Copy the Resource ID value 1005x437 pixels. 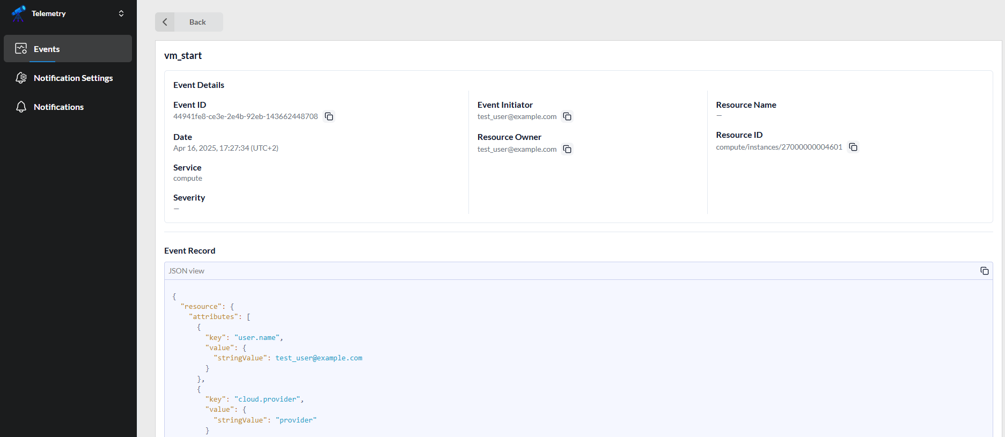(x=853, y=147)
